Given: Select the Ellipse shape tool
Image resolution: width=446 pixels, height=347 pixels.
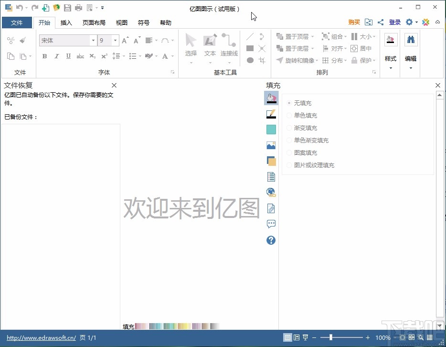Looking at the screenshot, I should click(x=250, y=60).
